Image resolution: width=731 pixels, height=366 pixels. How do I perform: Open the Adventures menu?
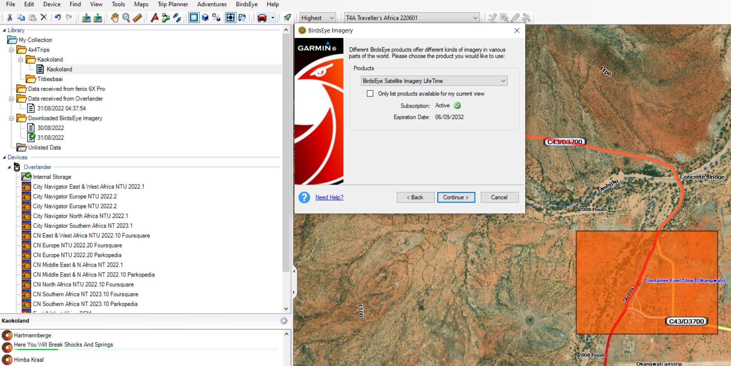(212, 4)
